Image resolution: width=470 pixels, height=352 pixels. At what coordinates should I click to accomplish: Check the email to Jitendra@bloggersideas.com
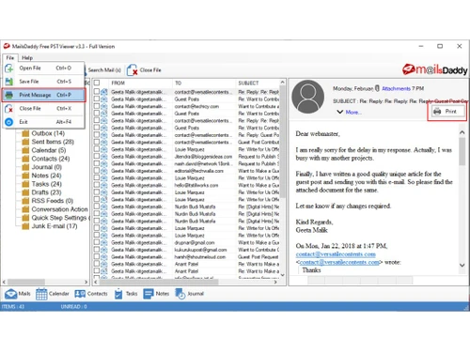[x=97, y=157]
